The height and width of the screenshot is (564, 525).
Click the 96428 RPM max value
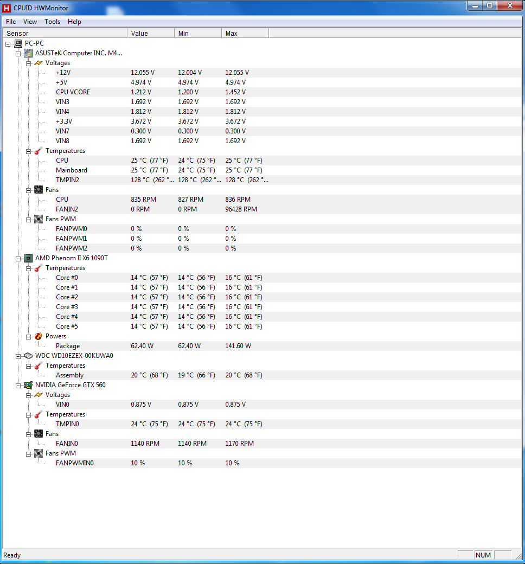[241, 209]
